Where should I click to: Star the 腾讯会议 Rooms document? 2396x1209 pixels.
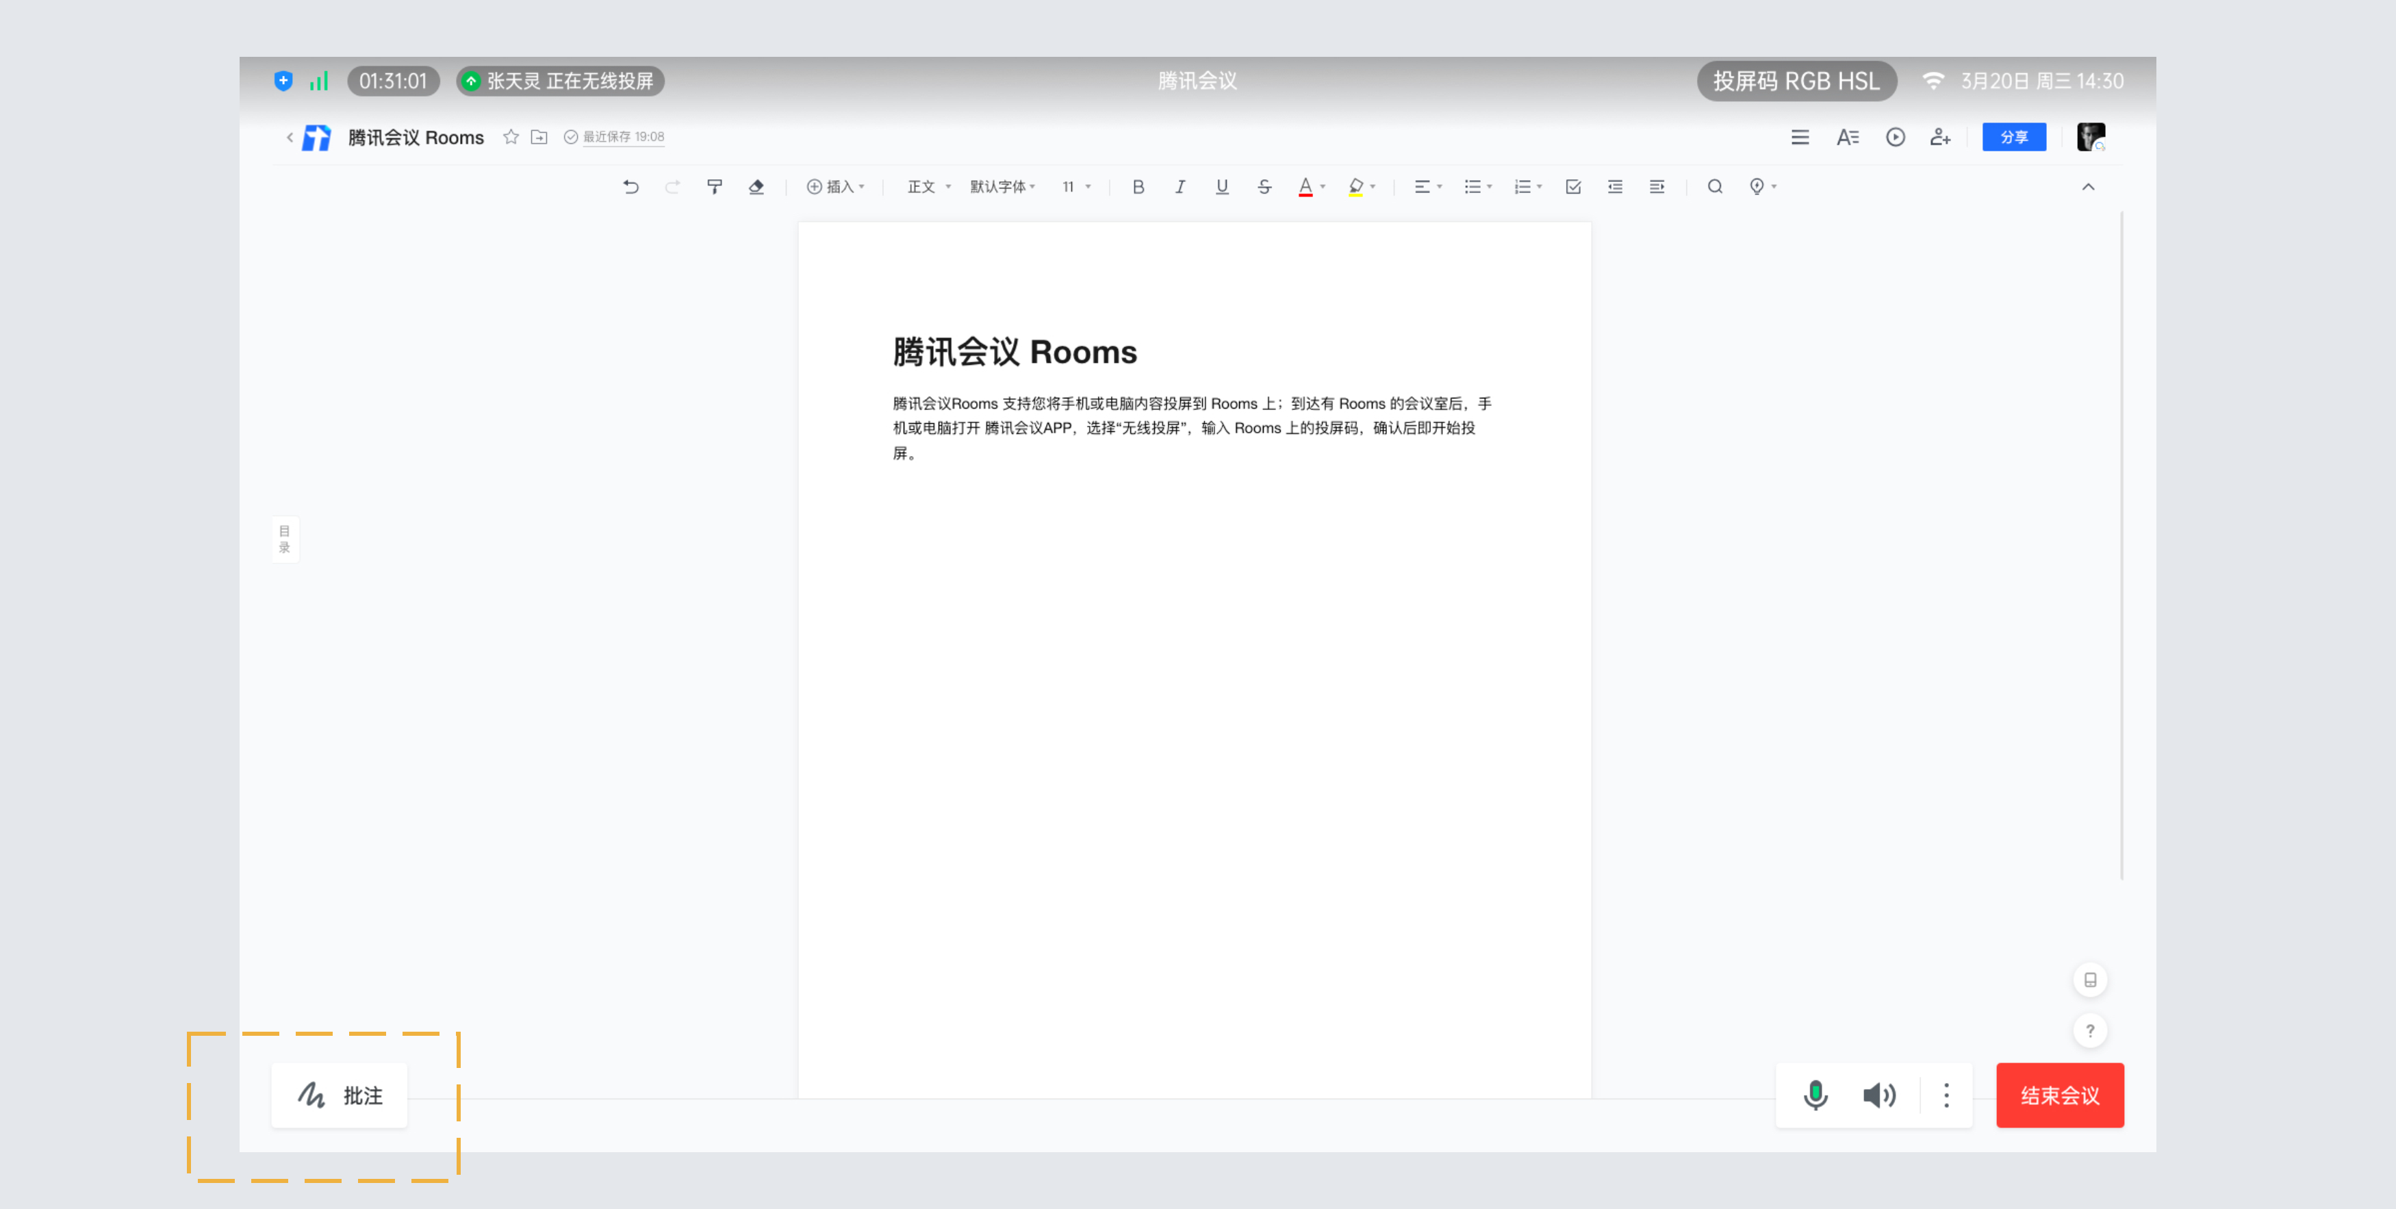pyautogui.click(x=511, y=137)
